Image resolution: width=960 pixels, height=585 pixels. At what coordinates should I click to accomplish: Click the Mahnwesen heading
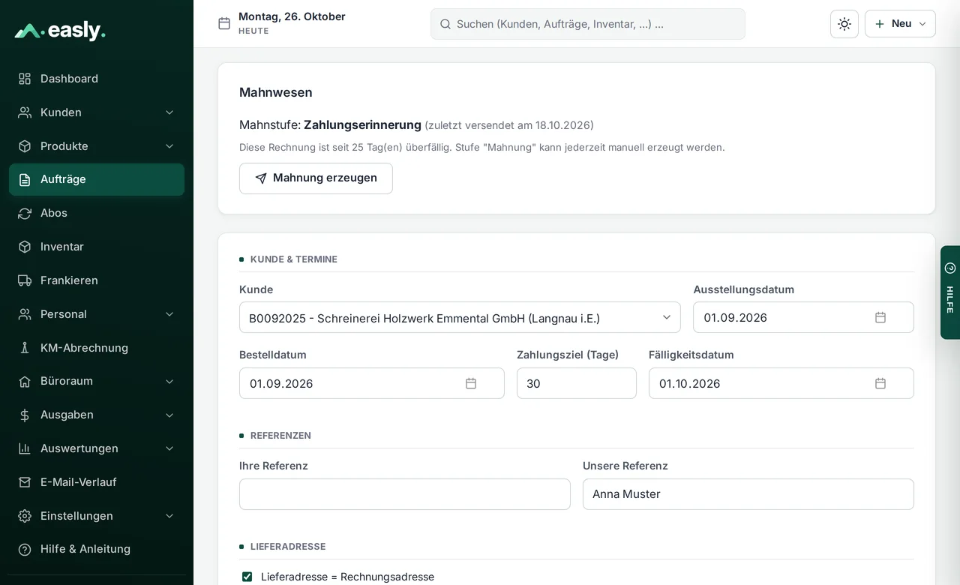click(x=276, y=92)
